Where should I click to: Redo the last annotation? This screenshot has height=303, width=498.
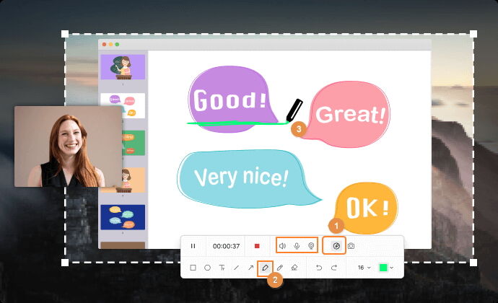pyautogui.click(x=333, y=268)
